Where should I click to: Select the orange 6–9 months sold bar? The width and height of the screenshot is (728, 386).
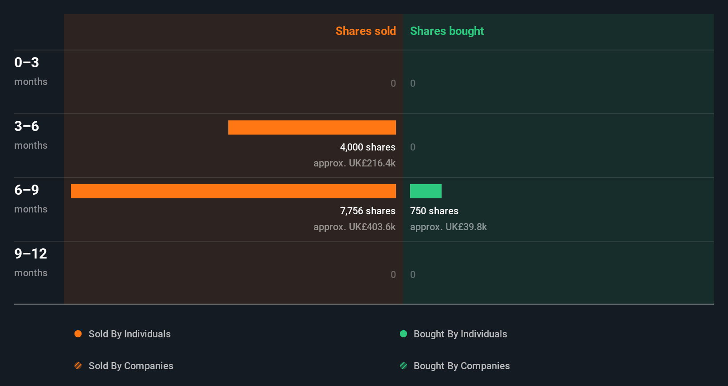point(233,191)
